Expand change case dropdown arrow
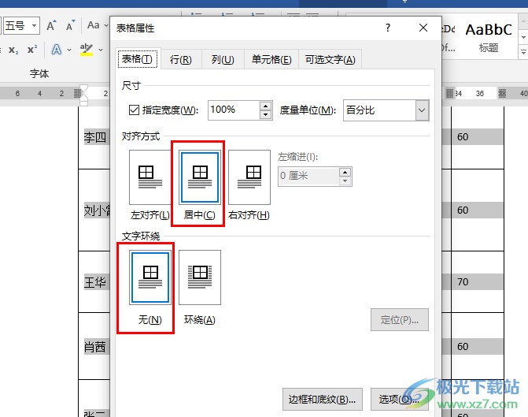This screenshot has height=417, width=528. [105, 26]
